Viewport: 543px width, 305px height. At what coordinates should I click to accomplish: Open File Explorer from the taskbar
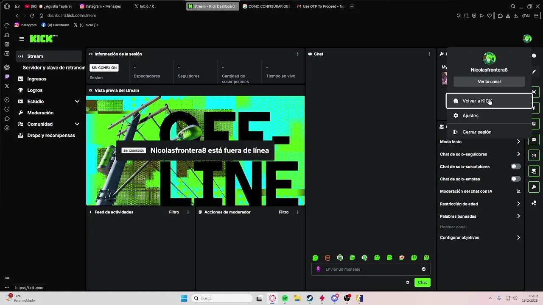297,299
